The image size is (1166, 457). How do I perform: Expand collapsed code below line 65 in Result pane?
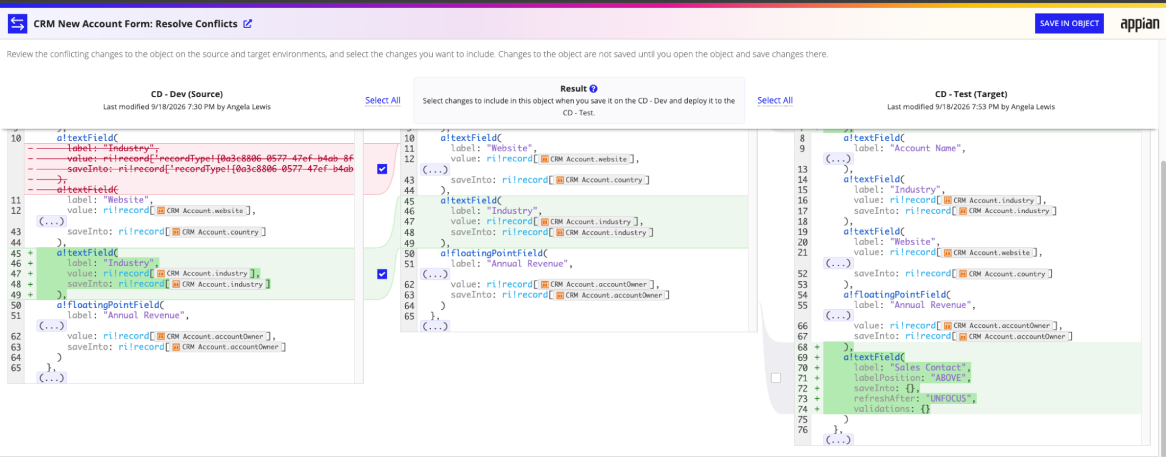(x=435, y=326)
